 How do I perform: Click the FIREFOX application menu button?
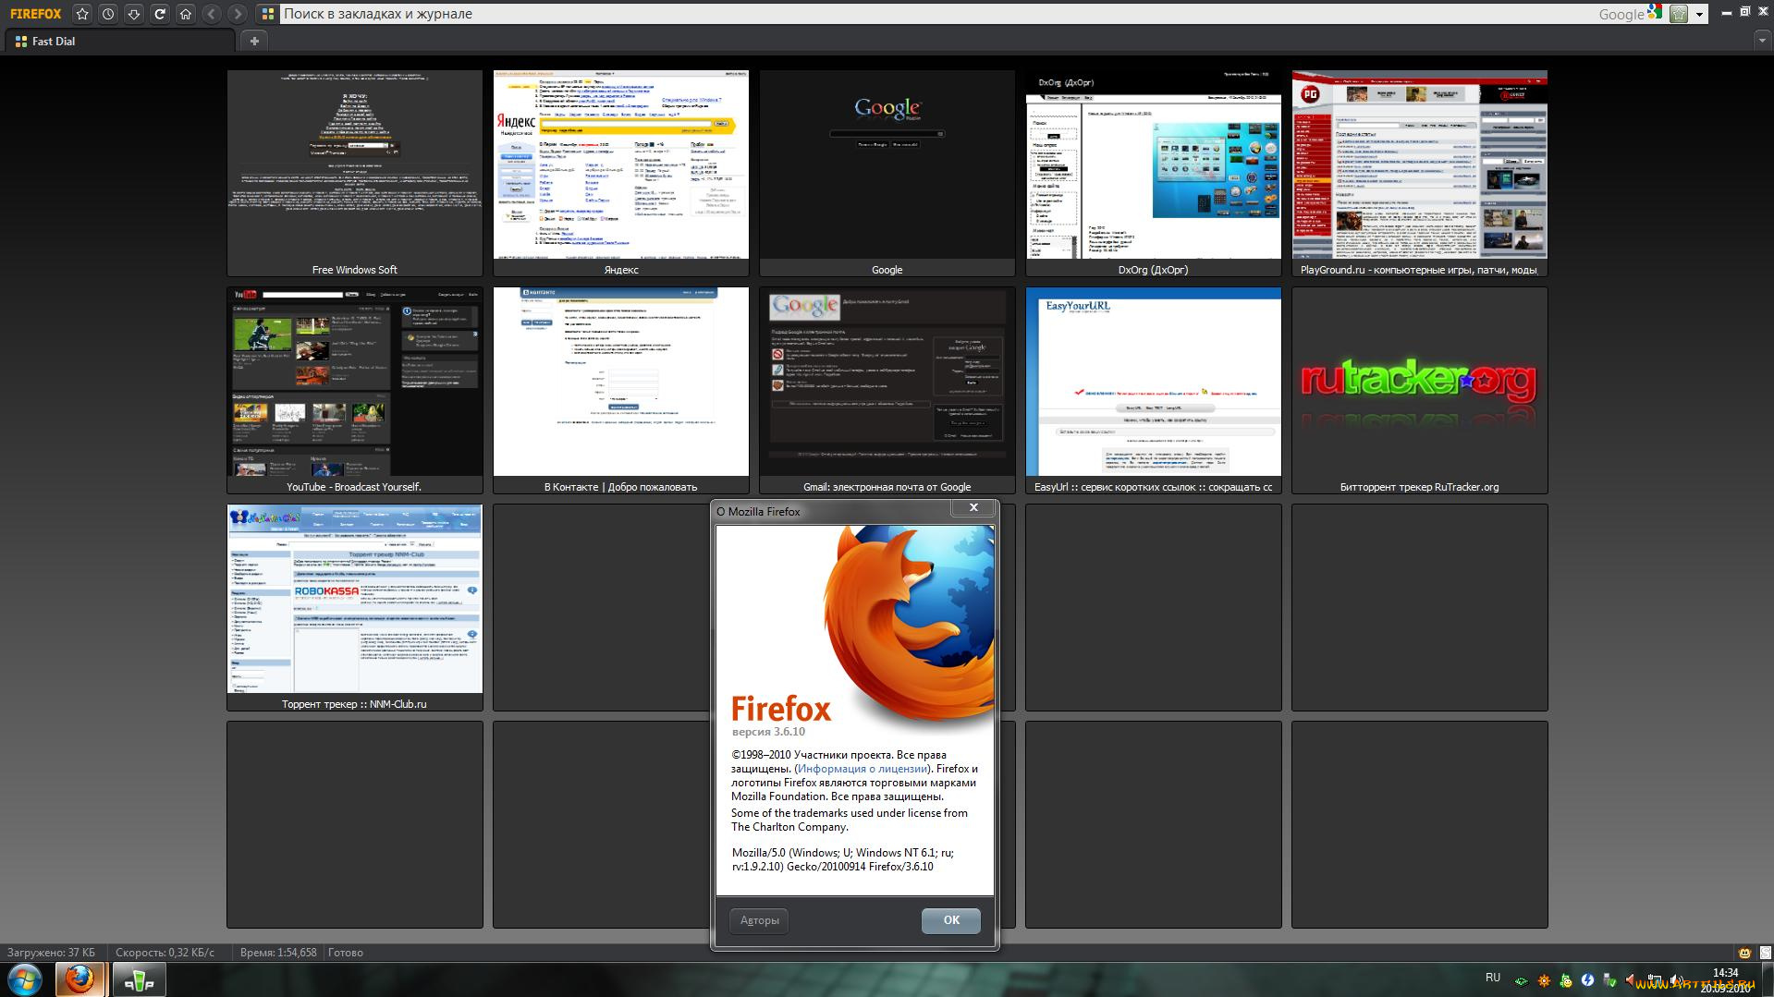tap(36, 14)
